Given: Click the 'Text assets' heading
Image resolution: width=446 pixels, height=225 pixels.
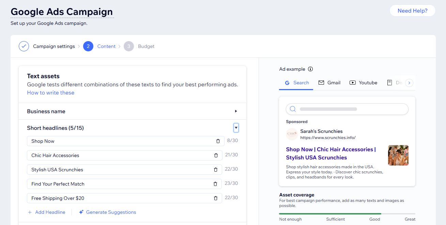Looking at the screenshot, I should click(x=43, y=76).
